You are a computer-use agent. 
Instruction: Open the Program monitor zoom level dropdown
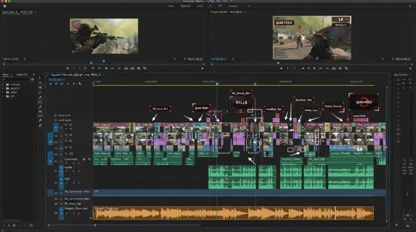point(237,59)
